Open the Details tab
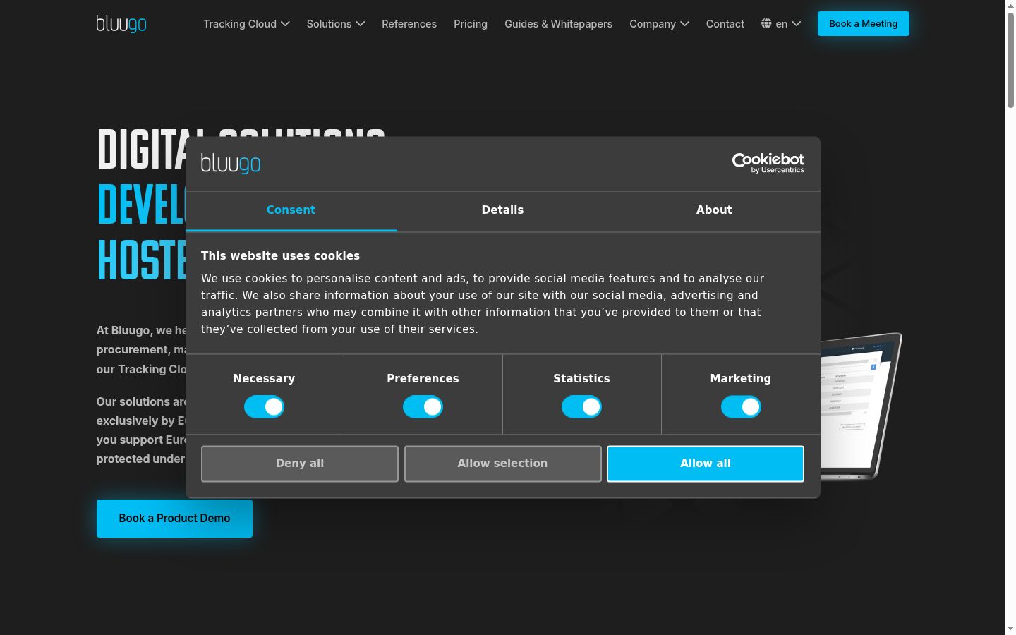The image size is (1016, 635). tap(503, 210)
